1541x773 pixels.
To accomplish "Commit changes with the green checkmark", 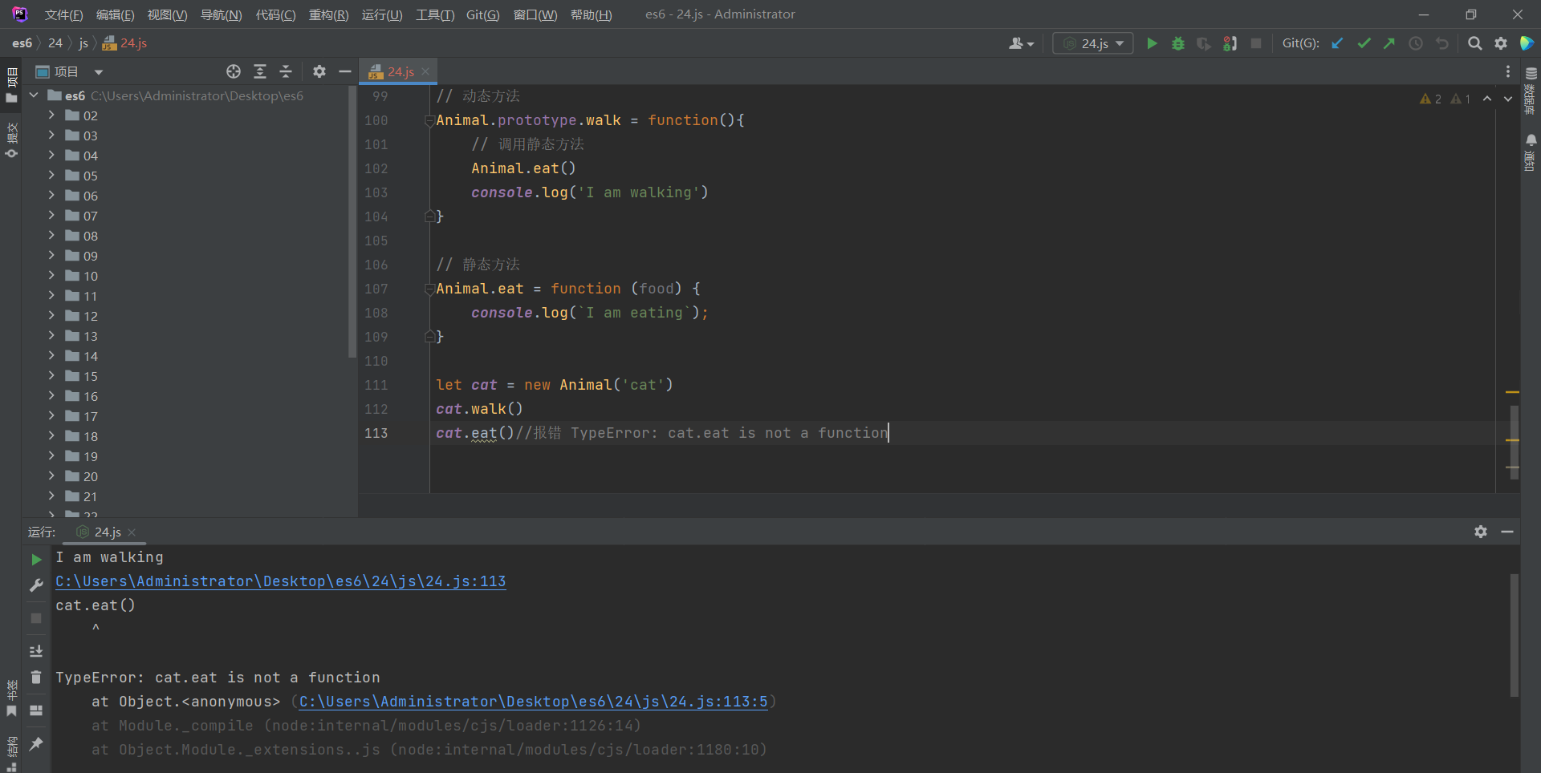I will click(1364, 43).
